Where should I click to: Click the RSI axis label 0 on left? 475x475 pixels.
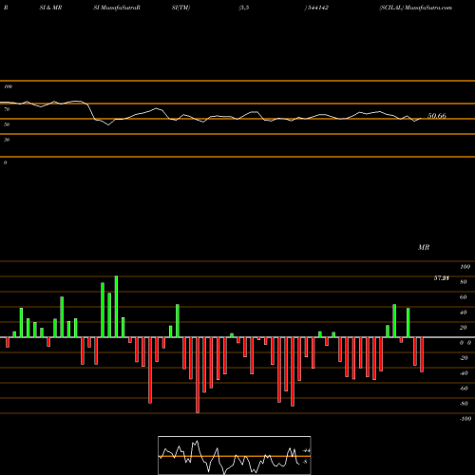pyautogui.click(x=5, y=162)
